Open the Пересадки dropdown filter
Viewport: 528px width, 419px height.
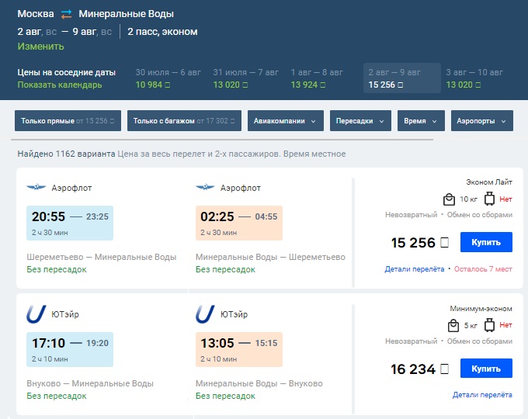(360, 120)
